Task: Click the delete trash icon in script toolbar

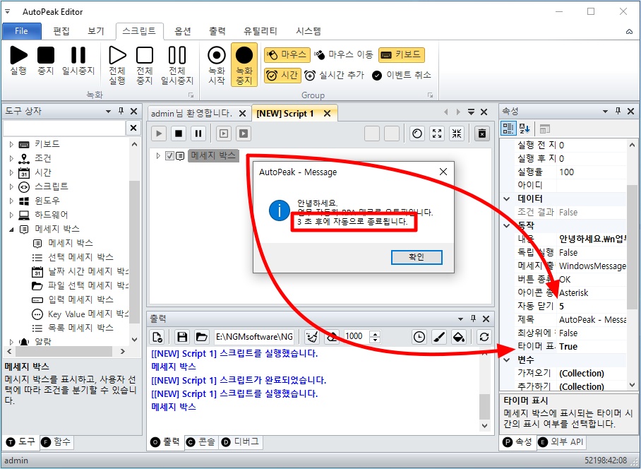Action: [x=482, y=133]
